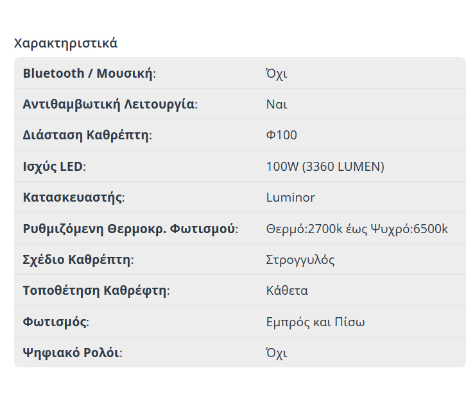Select the Bluetooth / Μουσική label
Screen dimensions: 466x402
click(x=88, y=73)
